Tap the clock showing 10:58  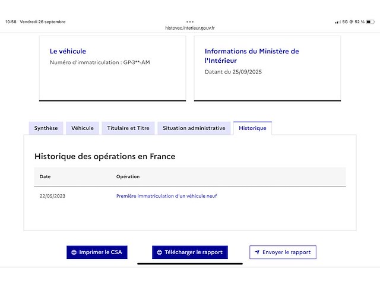pyautogui.click(x=11, y=22)
